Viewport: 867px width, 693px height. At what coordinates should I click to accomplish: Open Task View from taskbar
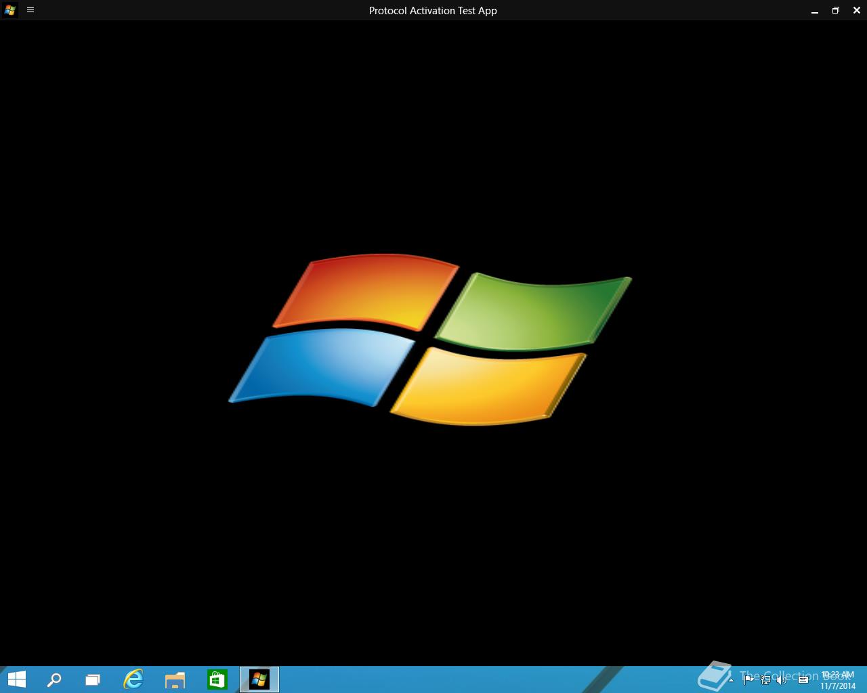click(93, 679)
